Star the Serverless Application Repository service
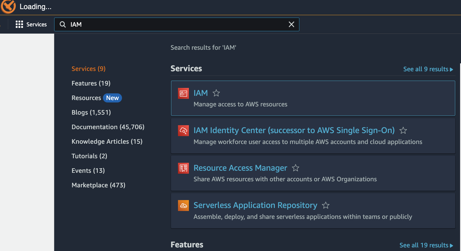Image resolution: width=461 pixels, height=251 pixels. point(326,205)
